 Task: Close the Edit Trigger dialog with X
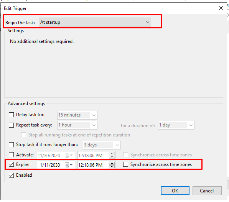pyautogui.click(x=221, y=8)
